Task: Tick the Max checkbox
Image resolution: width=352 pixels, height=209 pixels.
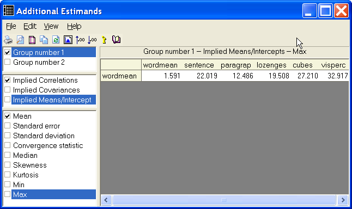Action: (8, 194)
